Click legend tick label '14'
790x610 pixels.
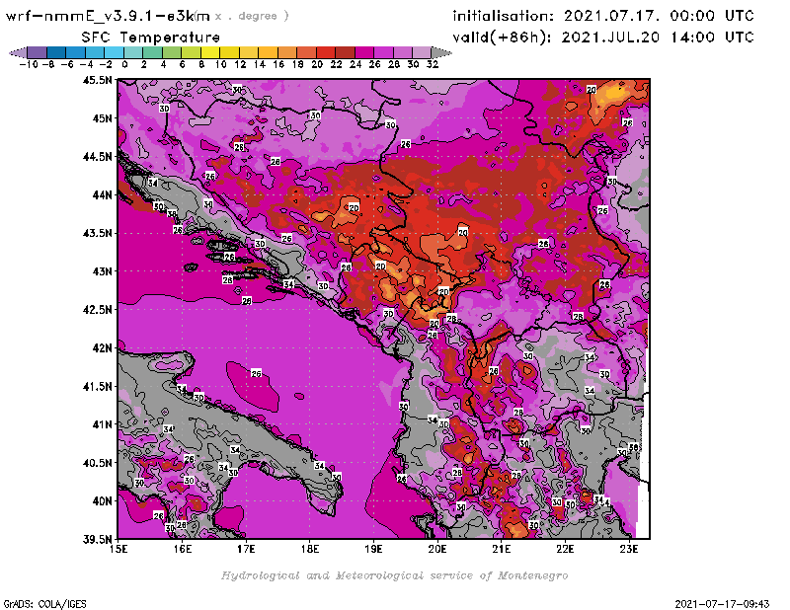coord(259,64)
